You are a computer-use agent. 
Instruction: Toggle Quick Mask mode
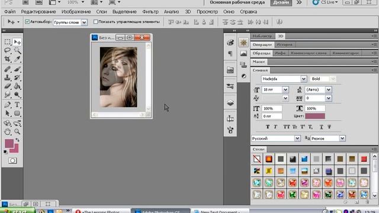pyautogui.click(x=12, y=160)
